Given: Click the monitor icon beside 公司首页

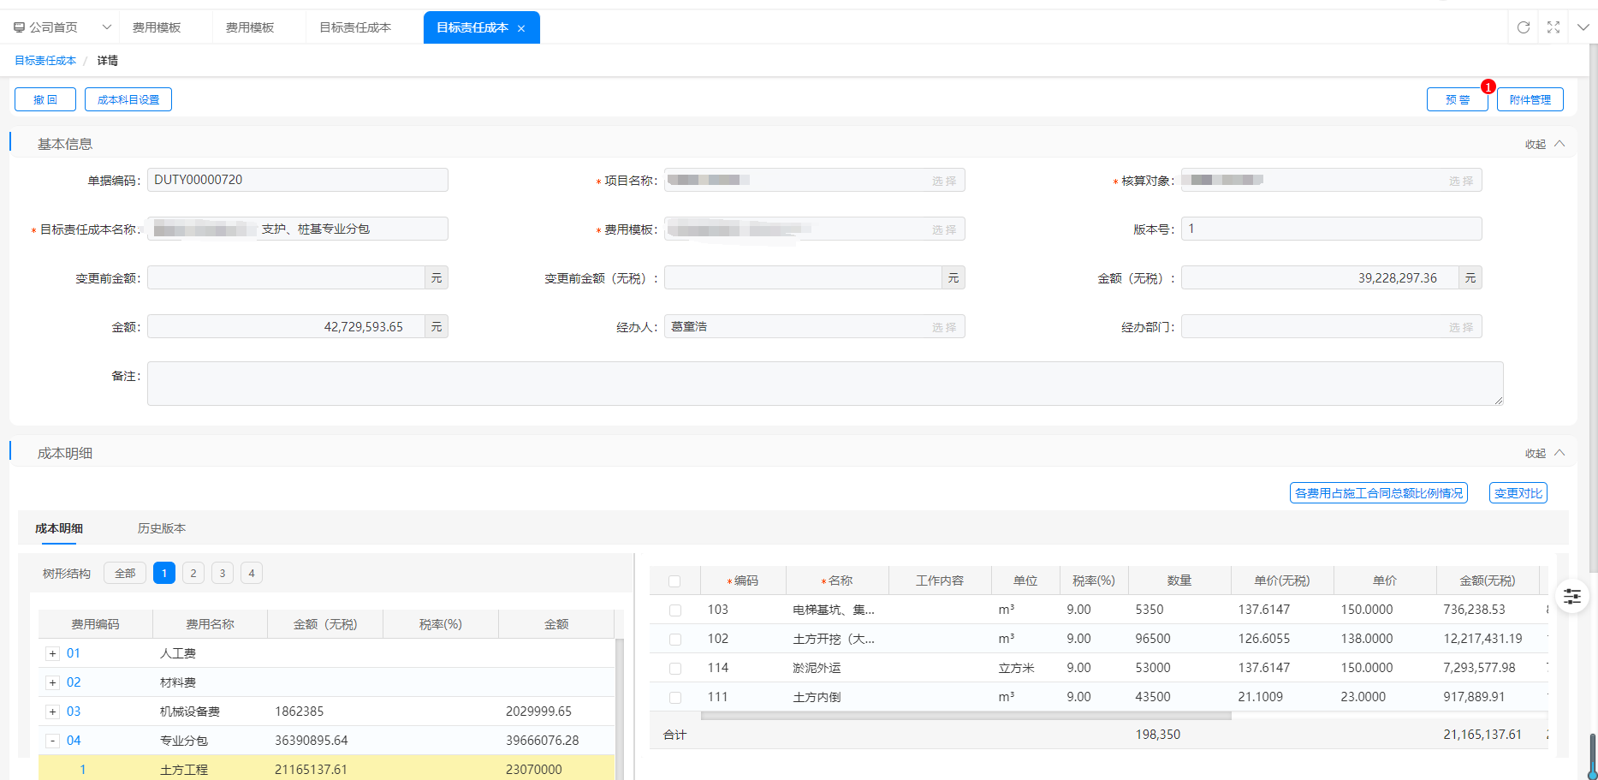Looking at the screenshot, I should [19, 27].
